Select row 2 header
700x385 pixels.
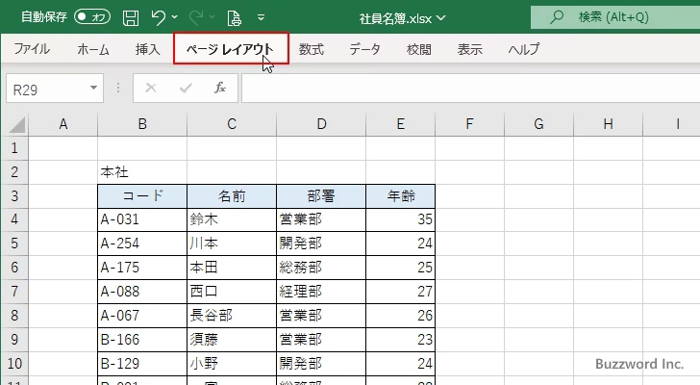click(x=14, y=172)
